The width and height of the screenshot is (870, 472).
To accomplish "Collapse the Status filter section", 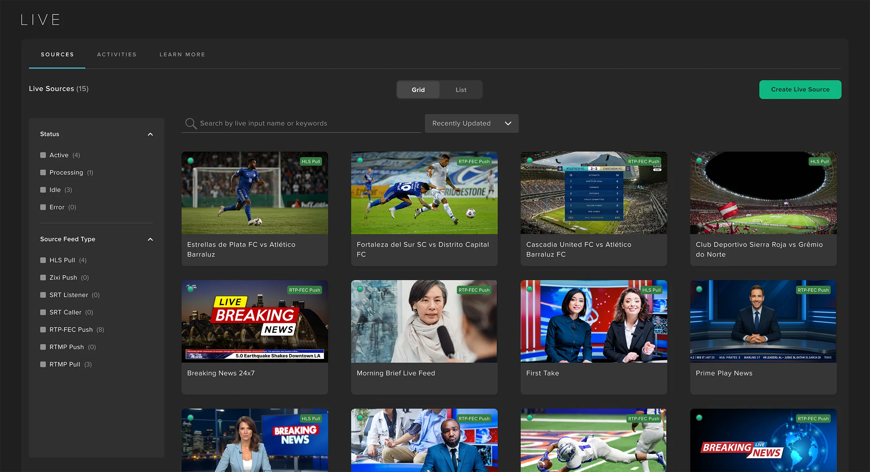I will (x=150, y=134).
